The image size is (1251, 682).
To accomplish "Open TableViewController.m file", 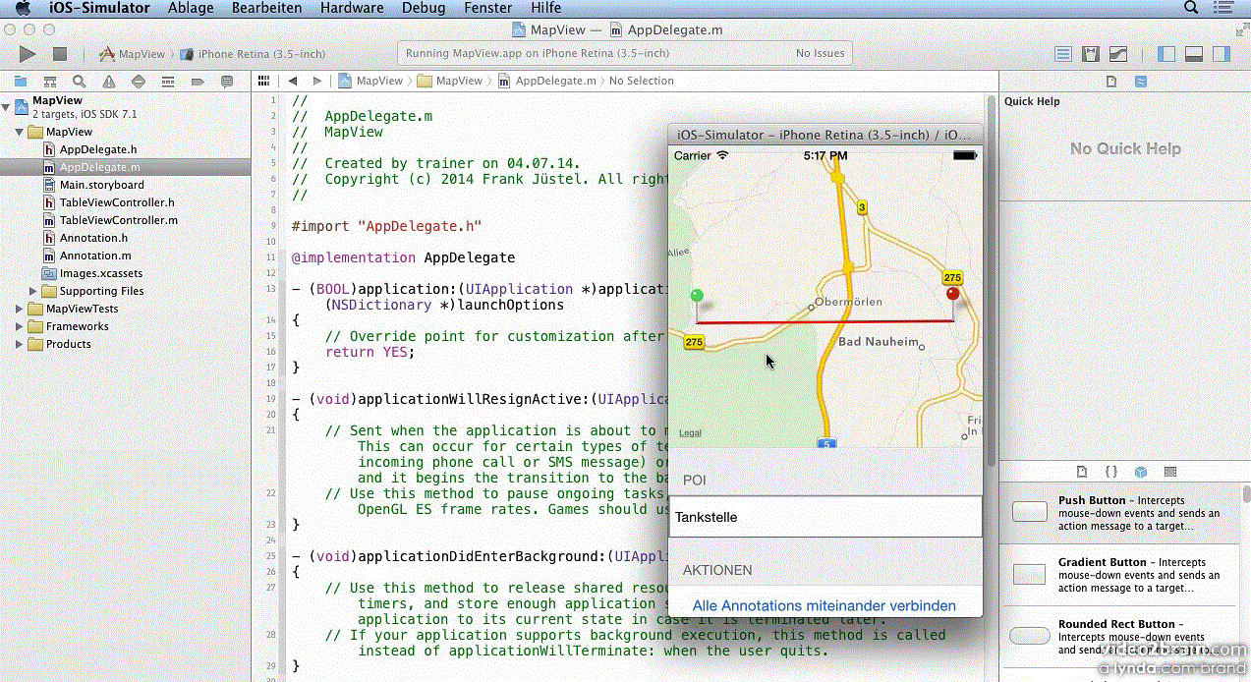I will (x=119, y=220).
